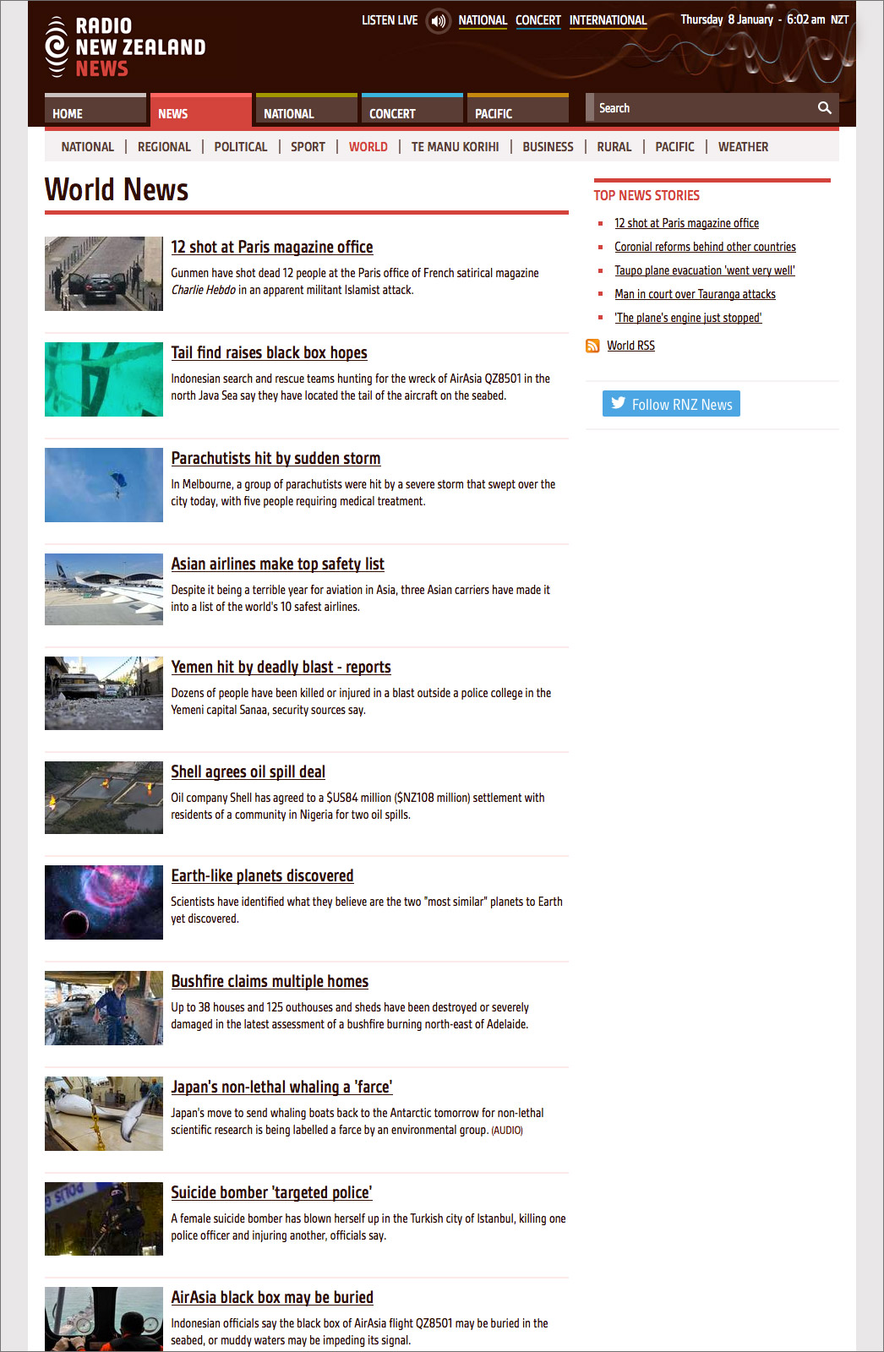This screenshot has width=884, height=1352.
Task: Click the nebula planets thumbnail
Action: click(x=104, y=902)
